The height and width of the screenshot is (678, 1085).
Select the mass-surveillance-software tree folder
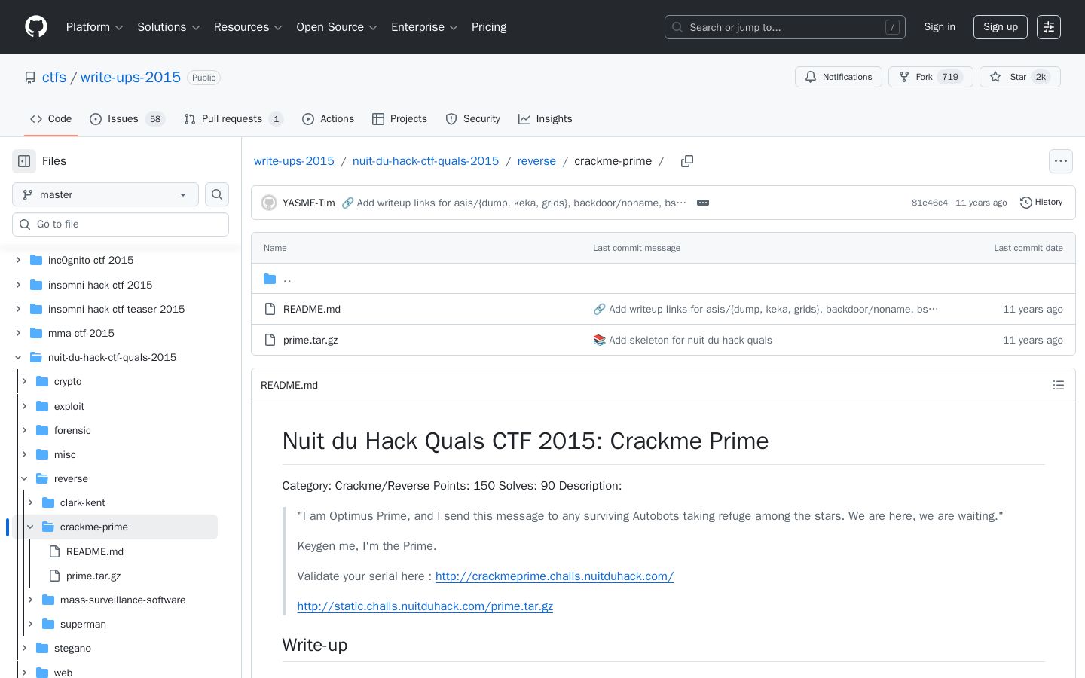[123, 600]
